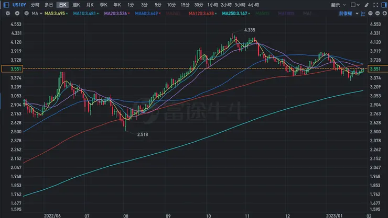Image resolution: width=388 pixels, height=218 pixels.
Task: Remove the MA indicator with X icon
Action: point(26,13)
